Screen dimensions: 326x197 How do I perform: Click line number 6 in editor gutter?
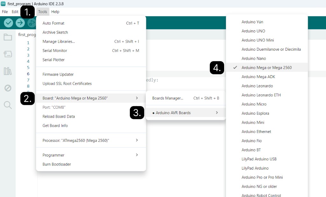pos(28,74)
